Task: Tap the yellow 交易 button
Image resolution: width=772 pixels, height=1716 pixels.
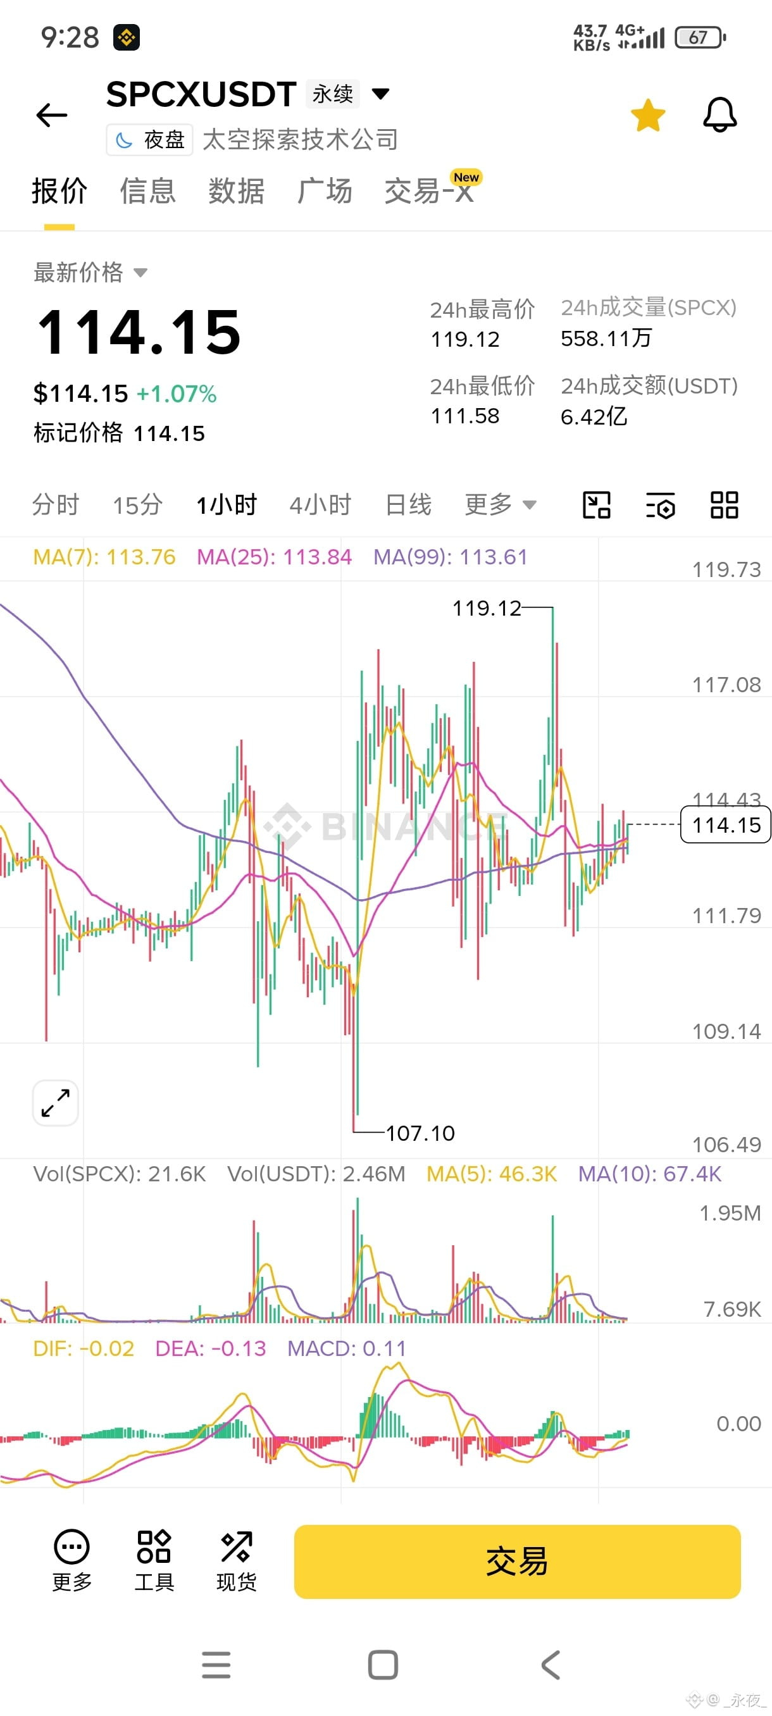Action: click(518, 1562)
